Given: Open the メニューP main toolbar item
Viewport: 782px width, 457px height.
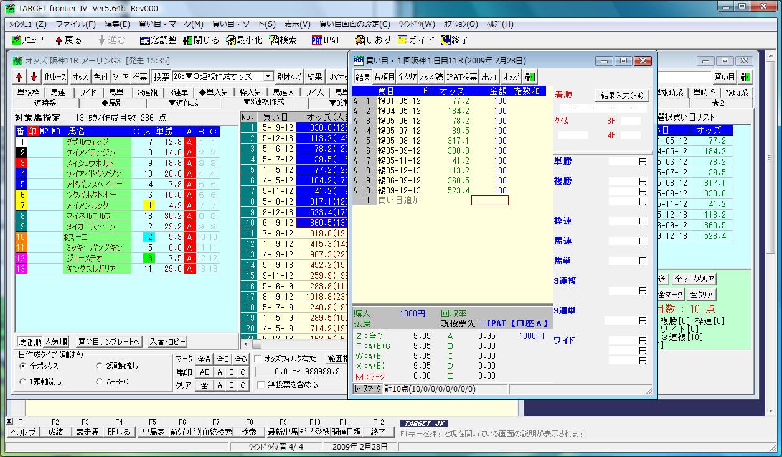Looking at the screenshot, I should tap(28, 40).
